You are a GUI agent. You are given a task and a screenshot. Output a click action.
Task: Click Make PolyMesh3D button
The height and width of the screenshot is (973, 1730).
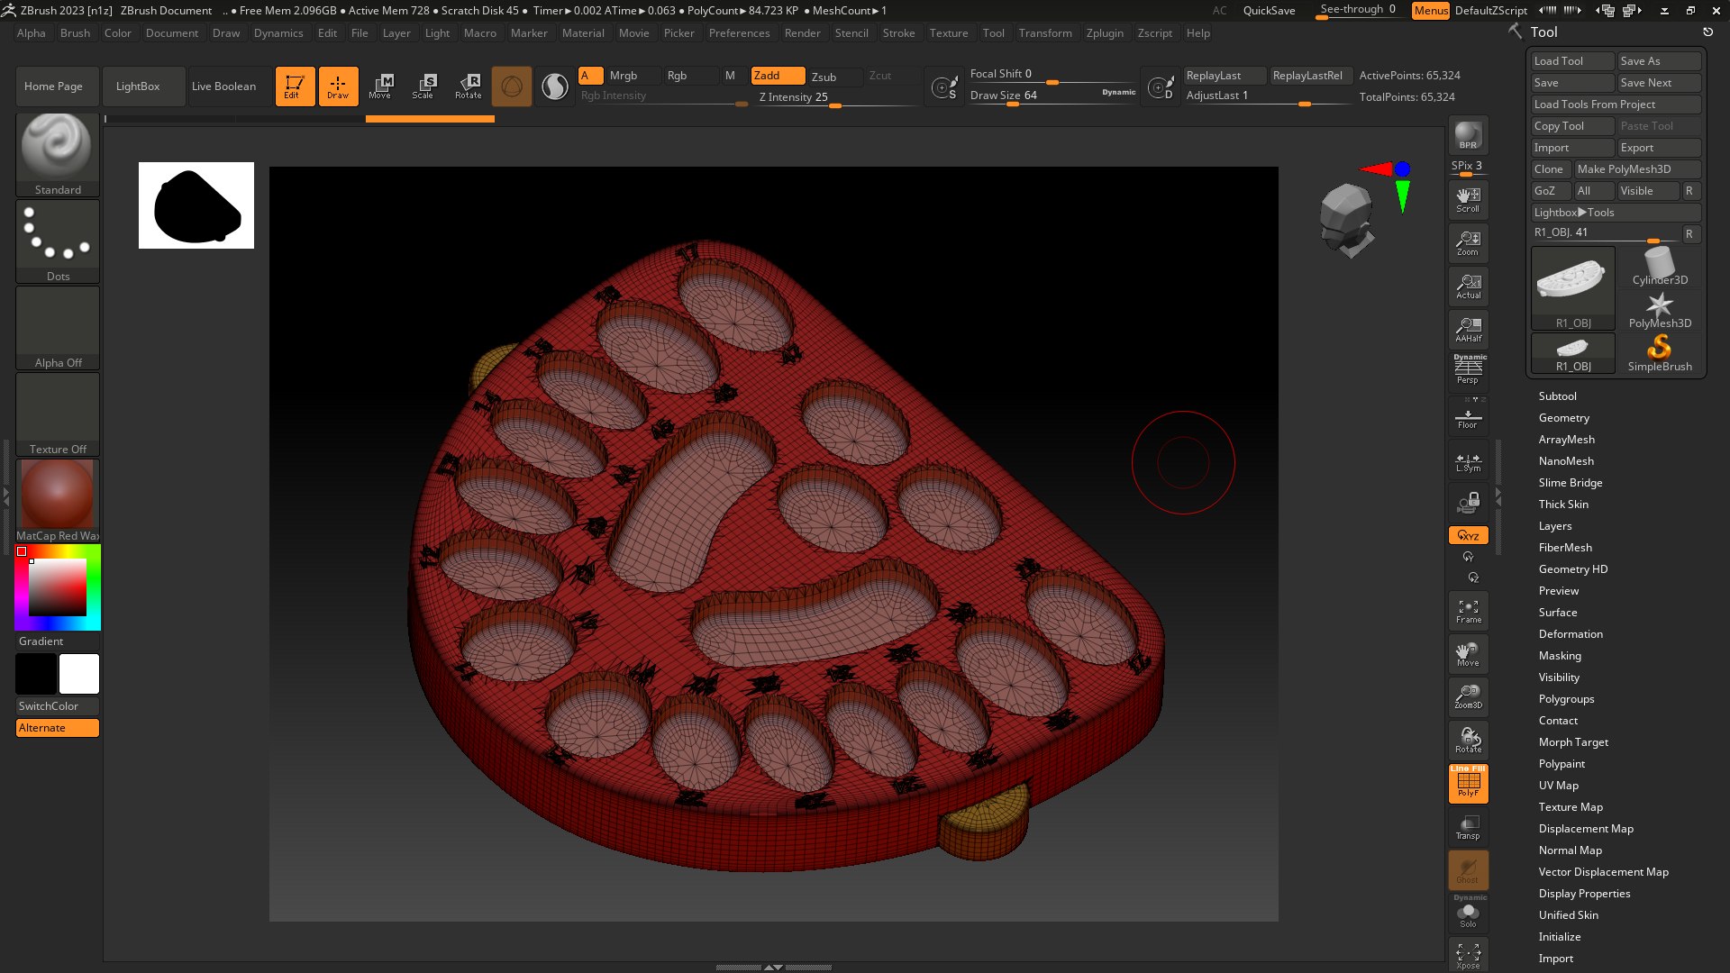point(1637,169)
